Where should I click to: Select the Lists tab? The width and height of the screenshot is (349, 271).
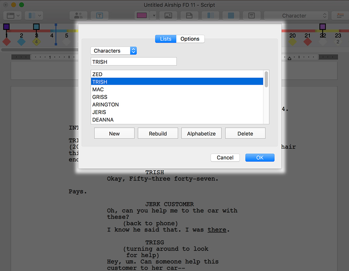(166, 39)
